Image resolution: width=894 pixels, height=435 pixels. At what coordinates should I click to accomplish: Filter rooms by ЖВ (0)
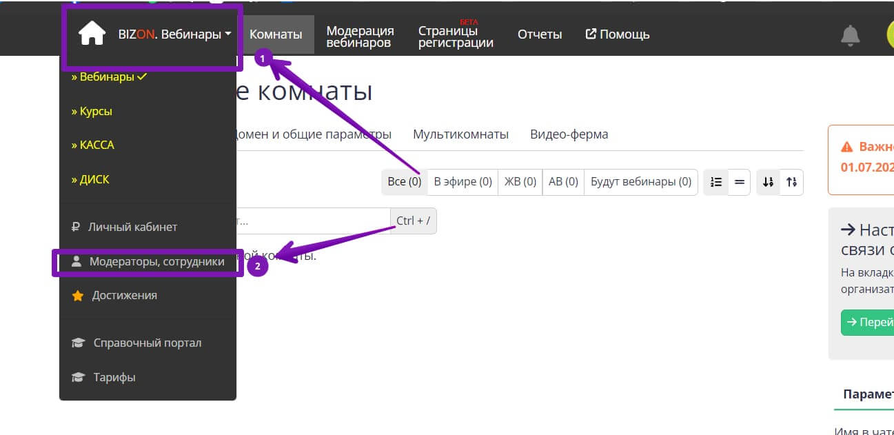click(520, 182)
